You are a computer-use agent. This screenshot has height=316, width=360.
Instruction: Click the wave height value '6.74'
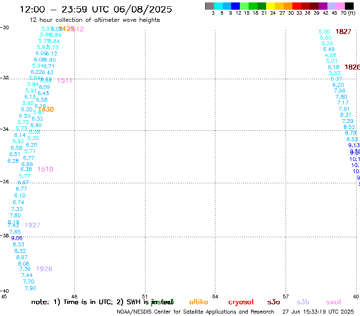point(18,202)
